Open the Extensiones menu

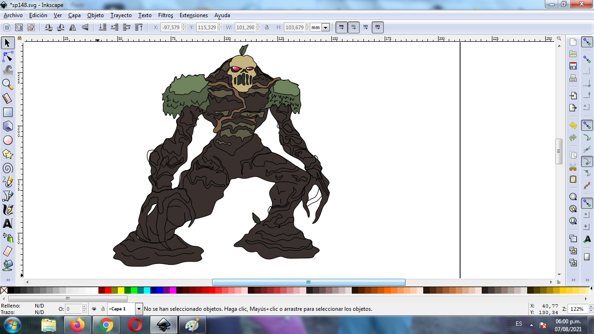click(x=194, y=15)
